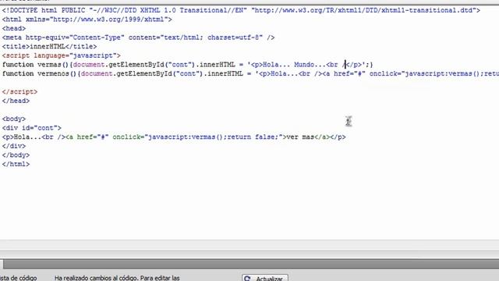Screen dimensions: 499x281
Task: Click the function vermas line
Action: coord(187,65)
